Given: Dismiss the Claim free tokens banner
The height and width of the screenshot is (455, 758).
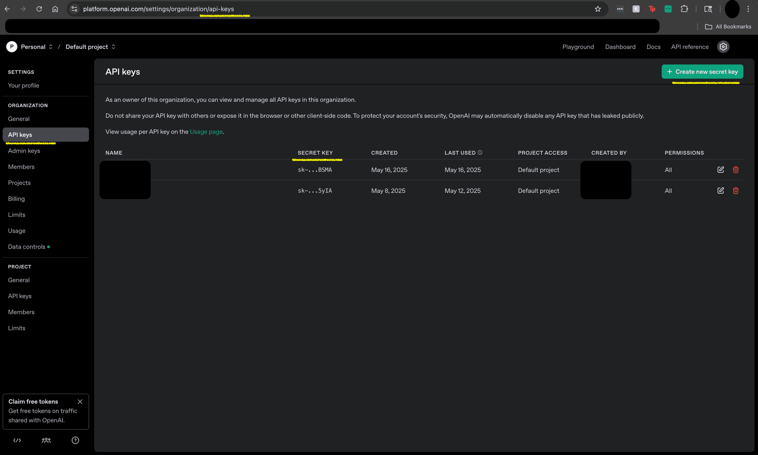Looking at the screenshot, I should point(80,401).
